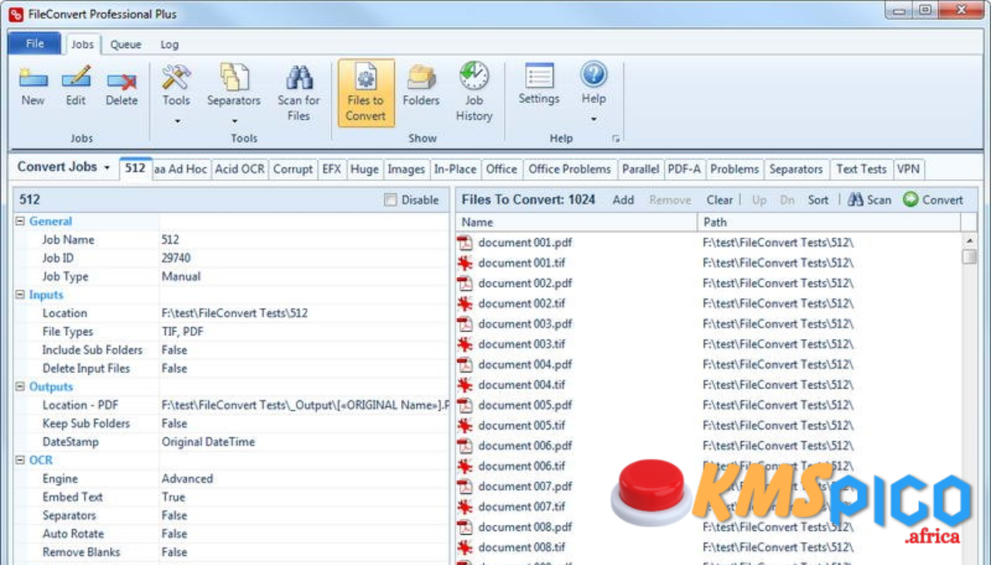Click PDF icon of document 001.pdf
Screen dimensions: 991x565
pos(465,242)
